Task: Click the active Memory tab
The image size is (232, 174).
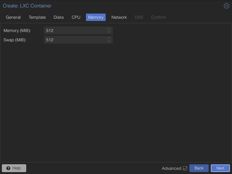Action: pos(96,17)
